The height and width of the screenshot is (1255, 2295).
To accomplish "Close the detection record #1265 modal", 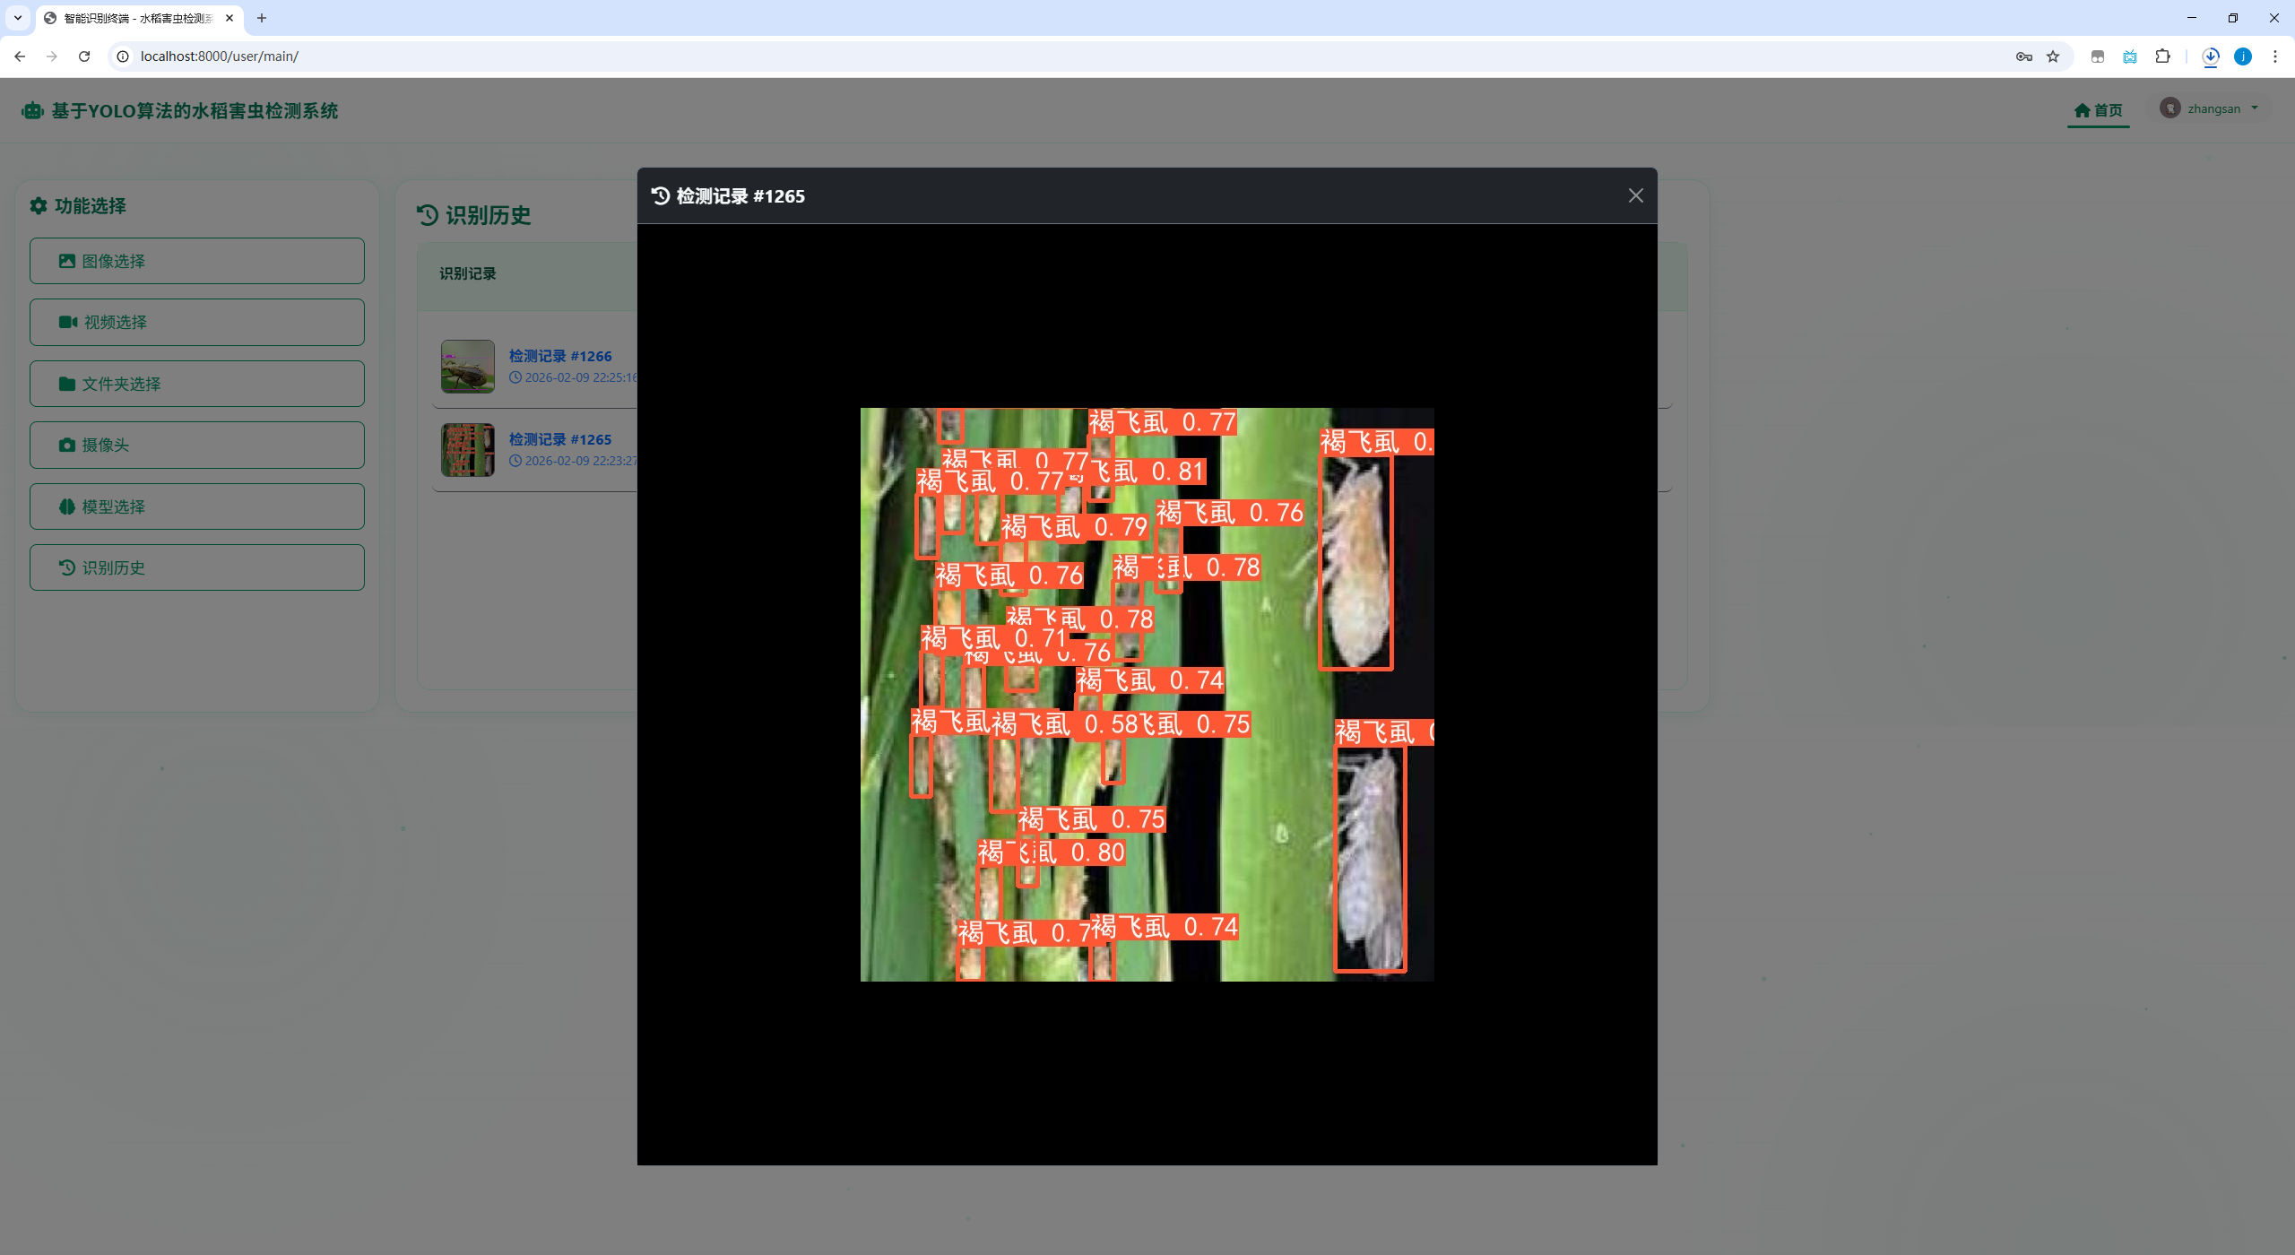I will click(x=1635, y=195).
